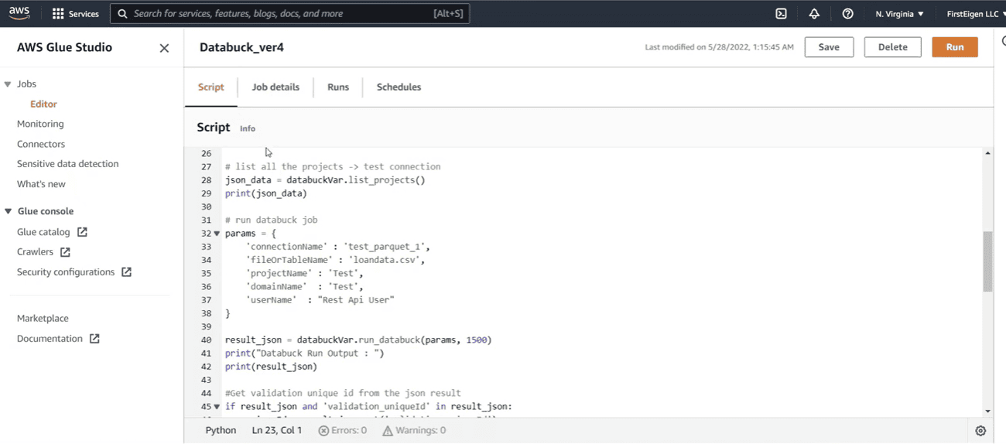Collapse the Jobs section

8,84
